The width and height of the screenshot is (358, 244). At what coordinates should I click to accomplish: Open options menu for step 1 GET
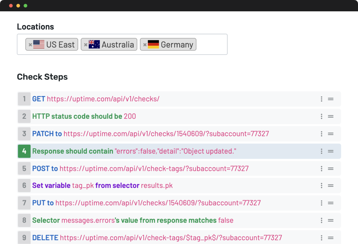[321, 99]
